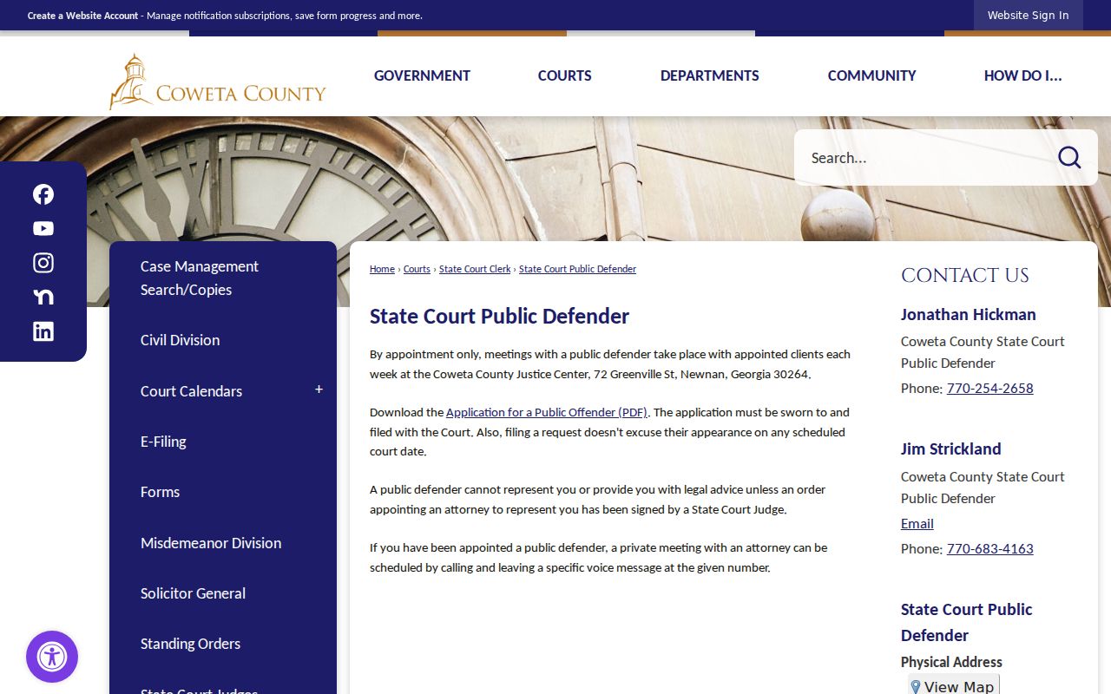Image resolution: width=1111 pixels, height=694 pixels.
Task: Open the Instagram social icon
Action: 43,263
